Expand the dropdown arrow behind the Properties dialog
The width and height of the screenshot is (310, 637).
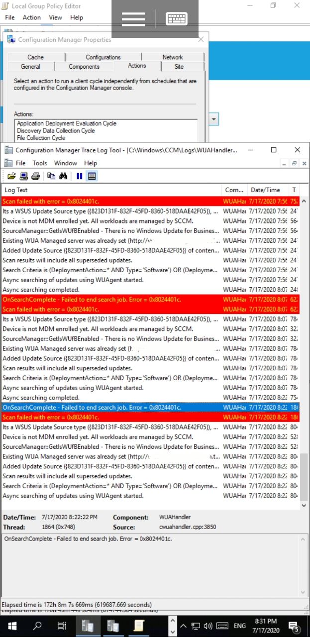[x=214, y=119]
